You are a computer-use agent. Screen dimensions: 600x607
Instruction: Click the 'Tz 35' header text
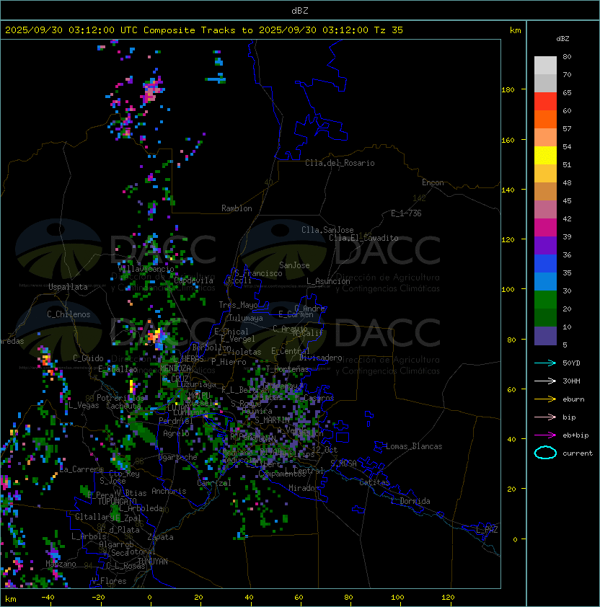[x=389, y=30]
